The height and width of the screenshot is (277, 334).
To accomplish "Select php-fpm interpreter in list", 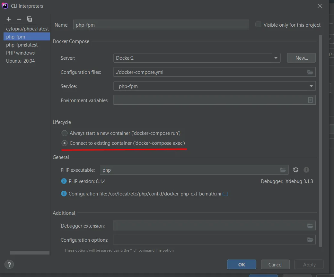I will pyautogui.click(x=27, y=37).
